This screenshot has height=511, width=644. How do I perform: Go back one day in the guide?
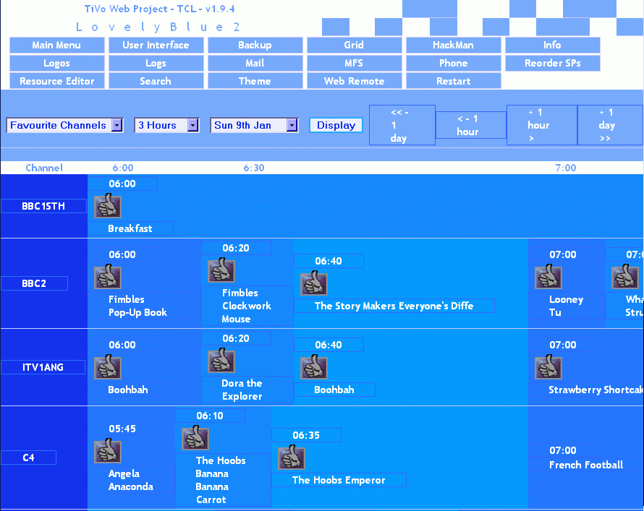(402, 125)
